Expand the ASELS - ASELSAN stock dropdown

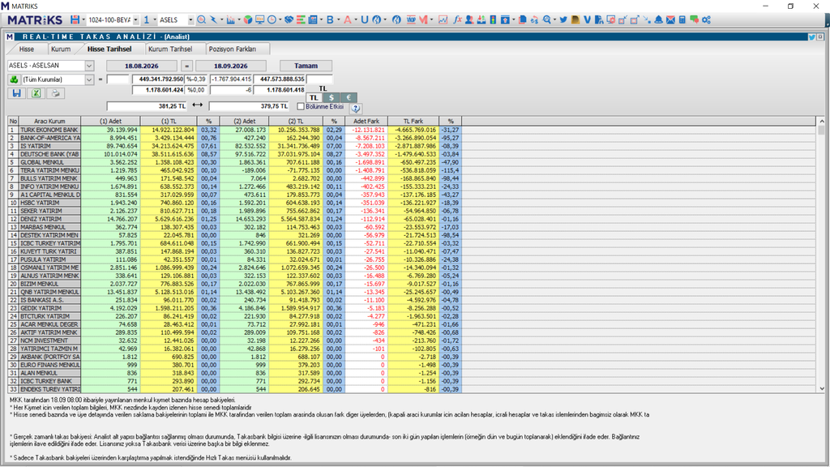89,66
